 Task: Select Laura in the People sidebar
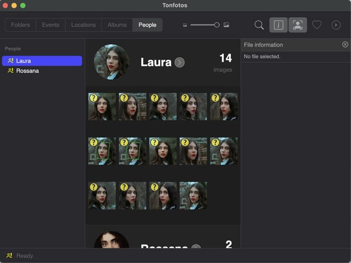pos(42,61)
